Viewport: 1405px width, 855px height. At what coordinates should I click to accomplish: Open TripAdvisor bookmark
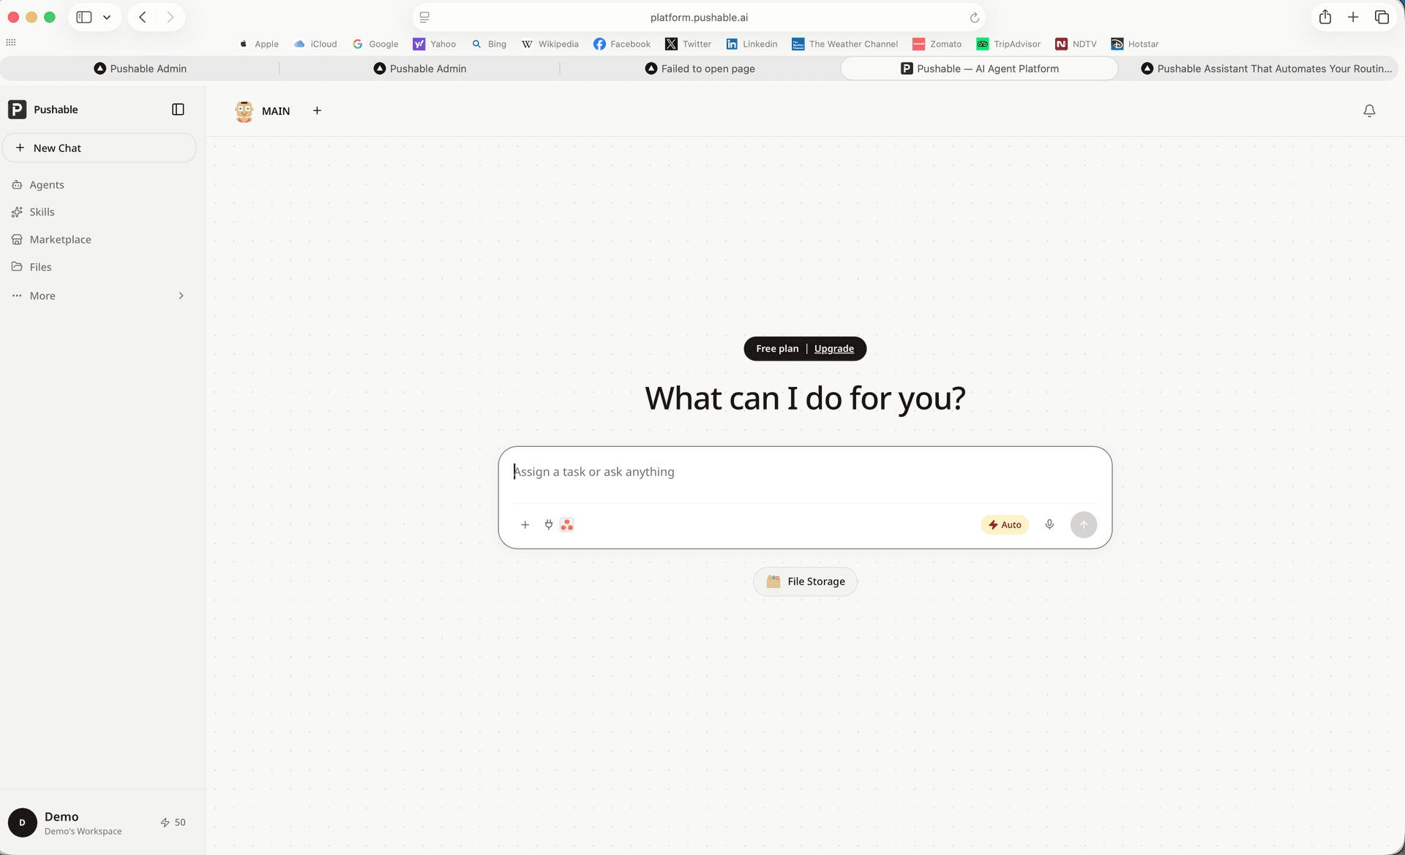(1008, 44)
